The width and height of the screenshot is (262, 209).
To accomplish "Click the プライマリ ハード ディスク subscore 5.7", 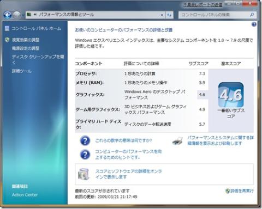I will pos(202,124).
